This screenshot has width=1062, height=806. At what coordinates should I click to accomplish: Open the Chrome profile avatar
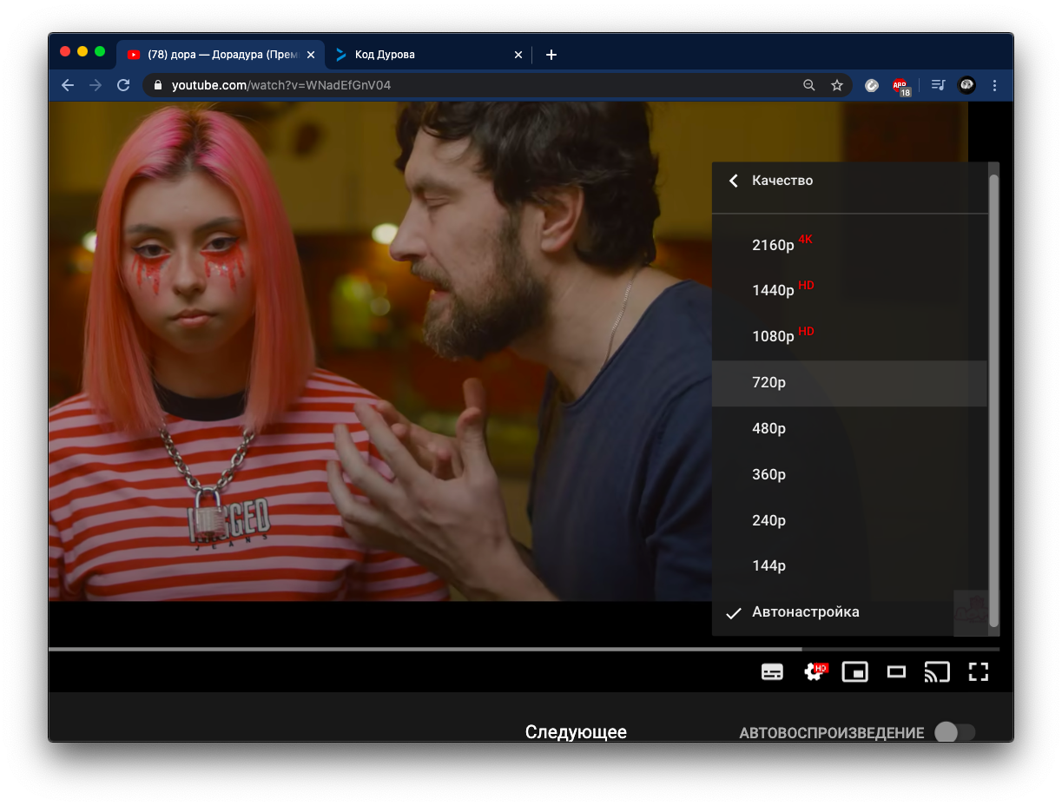pyautogui.click(x=966, y=85)
